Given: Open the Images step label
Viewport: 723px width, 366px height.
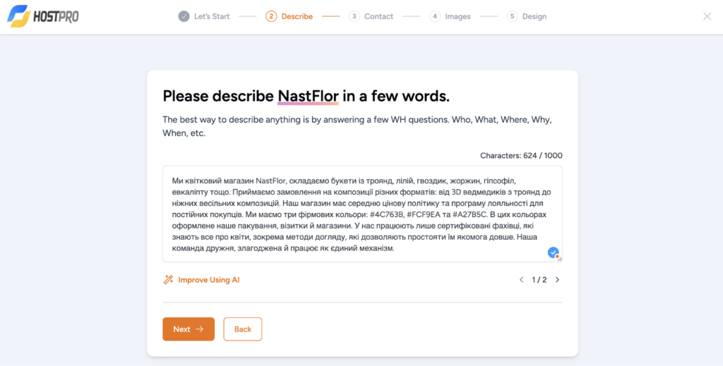Looking at the screenshot, I should tap(458, 17).
